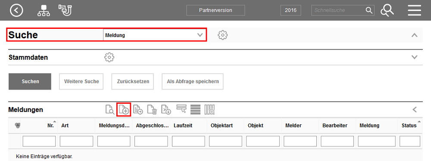Open the hamburger main menu
Image resolution: width=431 pixels, height=161 pixels.
point(415,10)
